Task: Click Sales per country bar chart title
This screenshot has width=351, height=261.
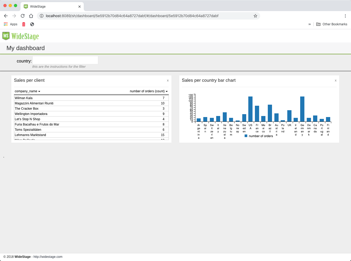Action: click(x=209, y=80)
